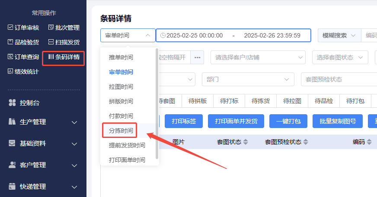Sort by 套图状态 column arrows
The height and width of the screenshot is (197, 377).
click(x=246, y=142)
